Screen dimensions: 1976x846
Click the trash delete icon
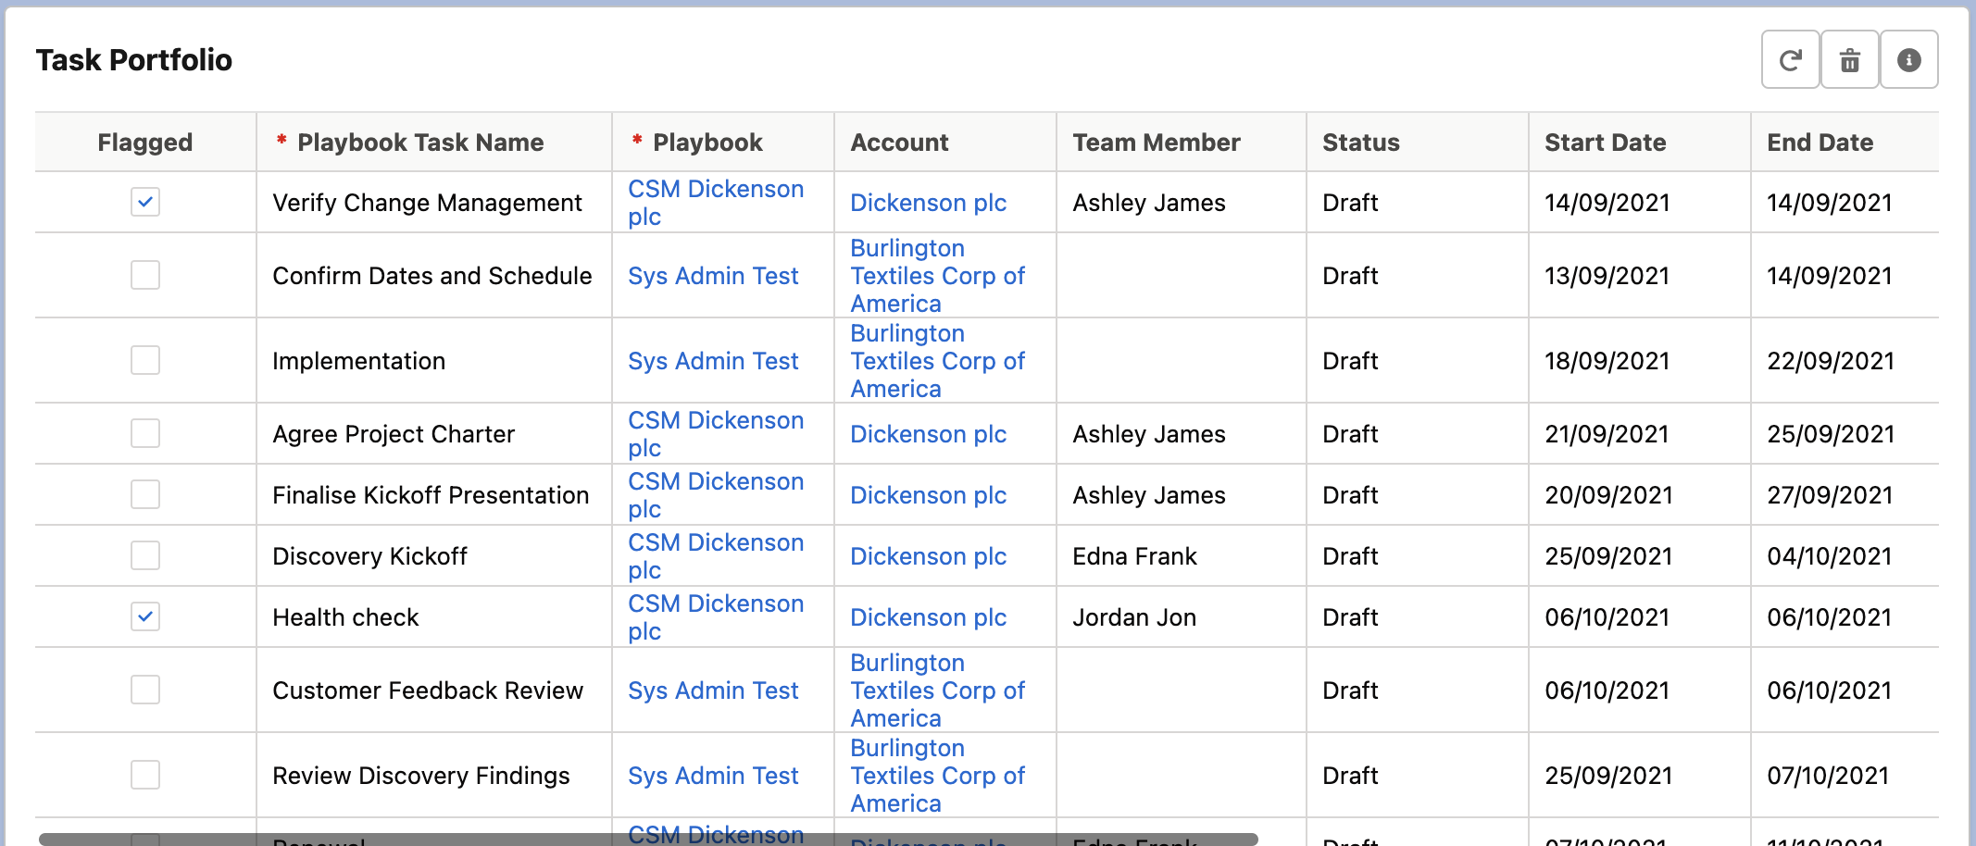click(1849, 60)
